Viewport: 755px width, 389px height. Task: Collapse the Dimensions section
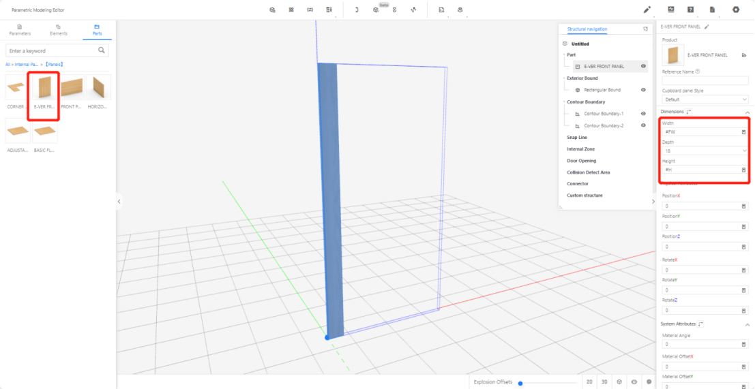pyautogui.click(x=747, y=112)
